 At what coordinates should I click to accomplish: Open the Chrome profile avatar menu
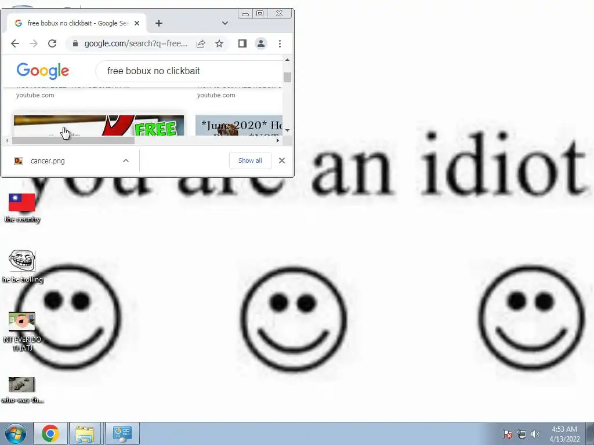coord(261,43)
